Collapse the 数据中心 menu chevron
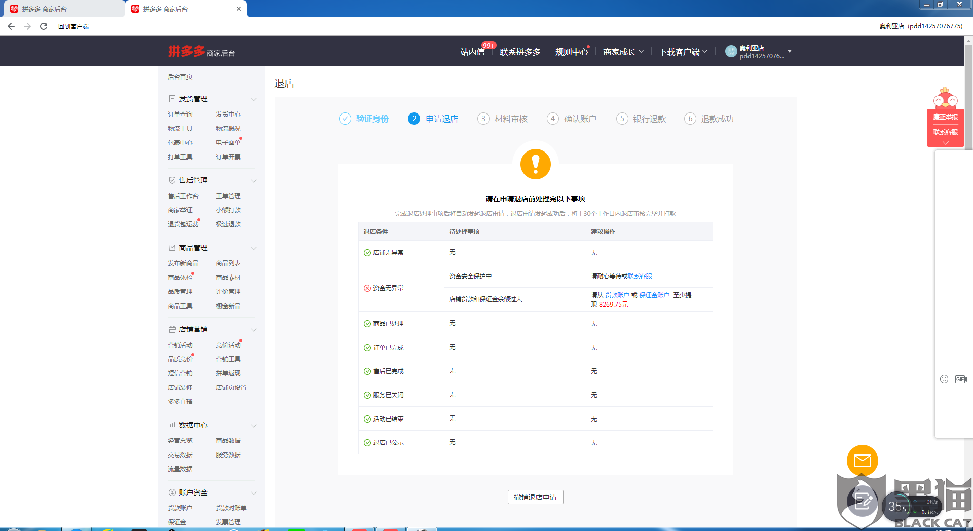 pos(254,426)
